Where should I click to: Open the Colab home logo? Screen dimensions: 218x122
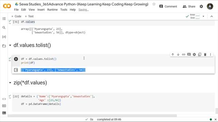(7, 6)
